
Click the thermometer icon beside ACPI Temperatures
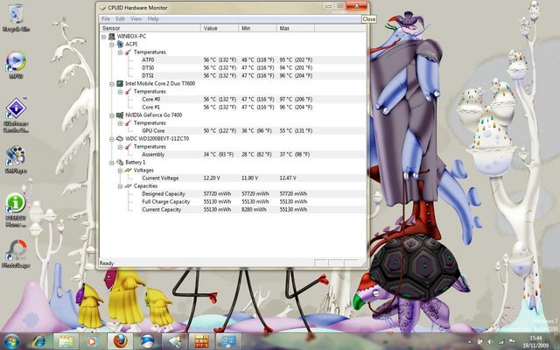tap(128, 52)
